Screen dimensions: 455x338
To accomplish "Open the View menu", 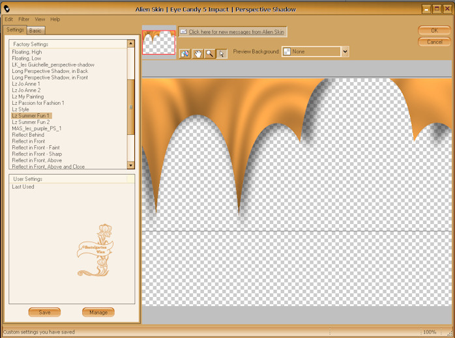I will click(40, 19).
